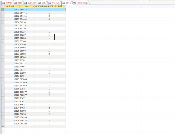Viewport: 175px width, 134px height.
Task: Click AuthorRank cell 3 for author 10103
Action: point(42,19)
